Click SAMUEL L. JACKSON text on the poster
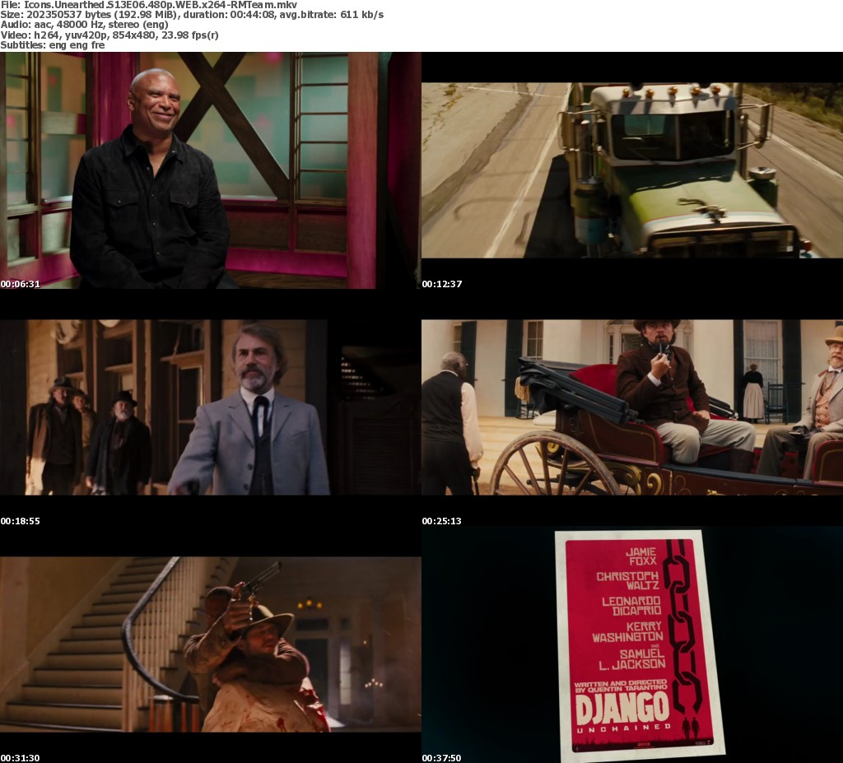Image resolution: width=843 pixels, height=763 pixels. 632,660
